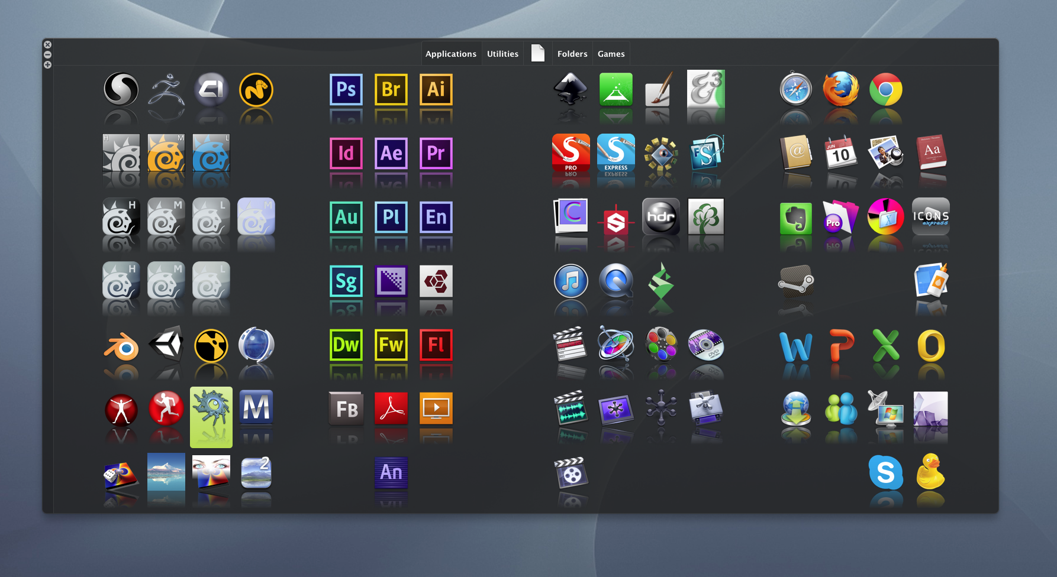This screenshot has height=577, width=1057.
Task: Launch Safari browser
Action: [796, 89]
